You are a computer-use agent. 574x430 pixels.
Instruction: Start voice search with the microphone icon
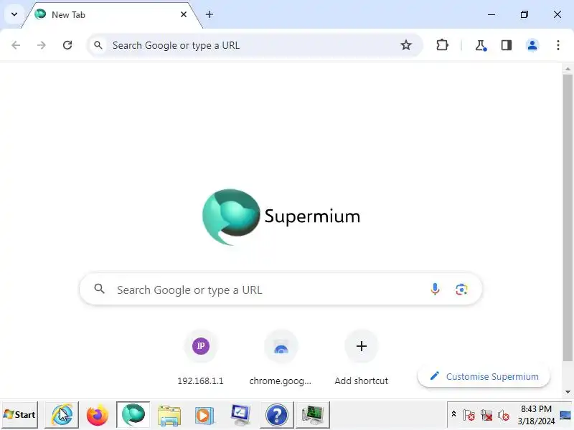pyautogui.click(x=435, y=290)
